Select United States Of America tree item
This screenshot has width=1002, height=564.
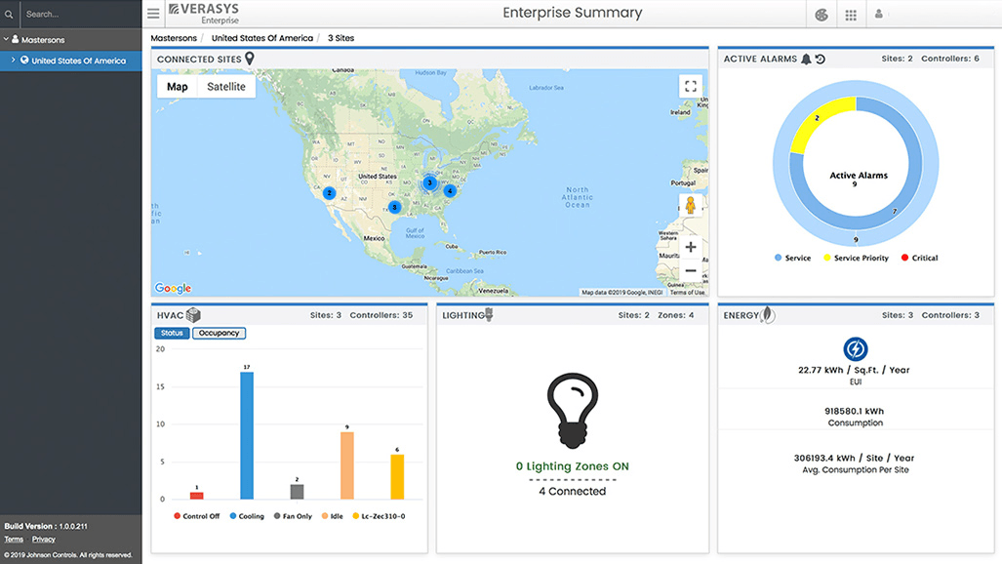point(71,60)
